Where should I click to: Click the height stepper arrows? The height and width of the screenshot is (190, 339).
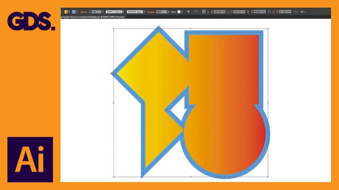(278, 12)
